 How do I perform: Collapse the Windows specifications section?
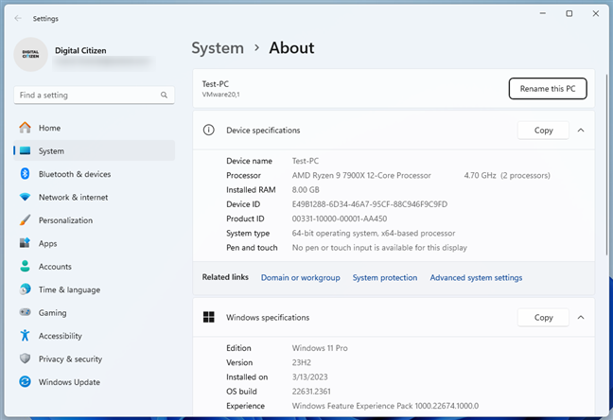pos(581,317)
